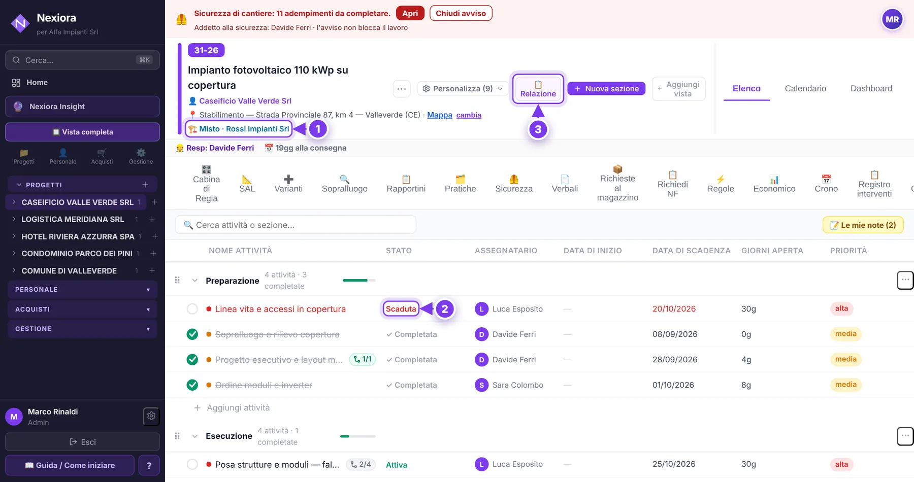Open the Personale sidebar icon
The width and height of the screenshot is (914, 482).
(63, 156)
